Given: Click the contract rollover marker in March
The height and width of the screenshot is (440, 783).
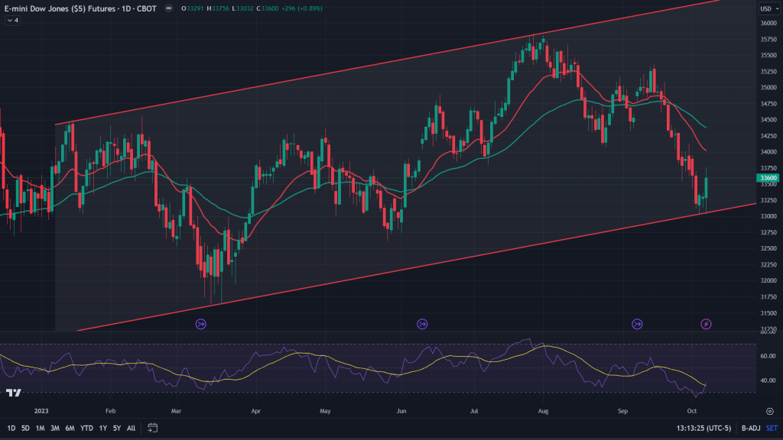Looking at the screenshot, I should (201, 324).
